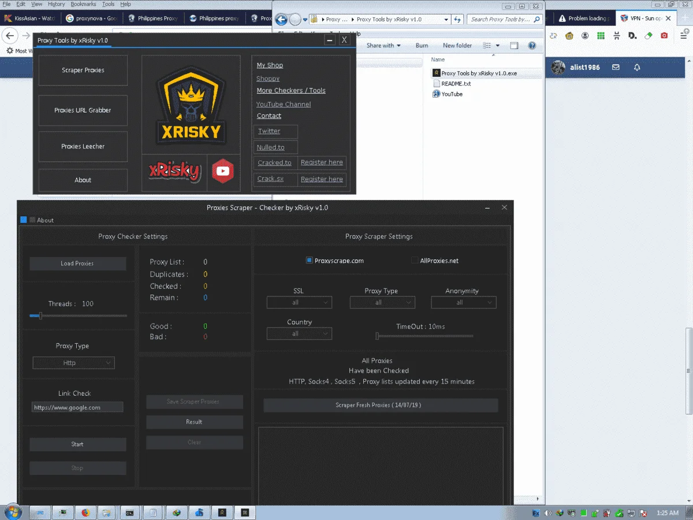Switch to the proxynova browser tab
The image size is (693, 520).
(x=91, y=18)
